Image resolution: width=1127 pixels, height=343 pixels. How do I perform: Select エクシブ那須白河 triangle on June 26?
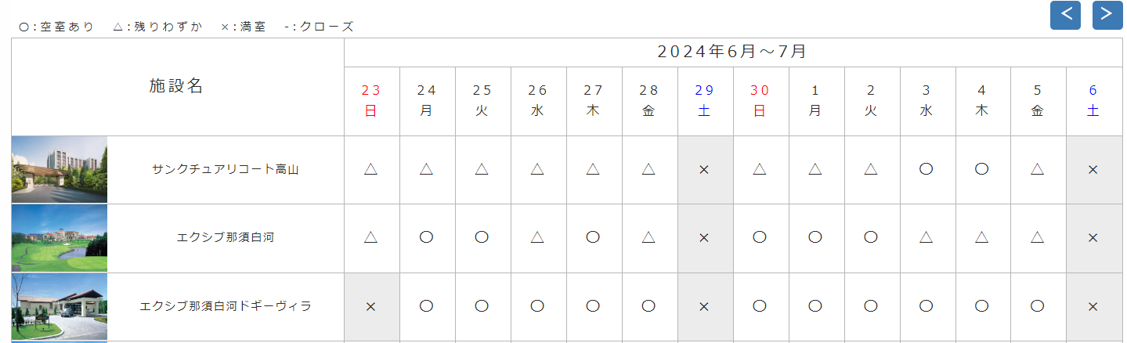(x=538, y=238)
